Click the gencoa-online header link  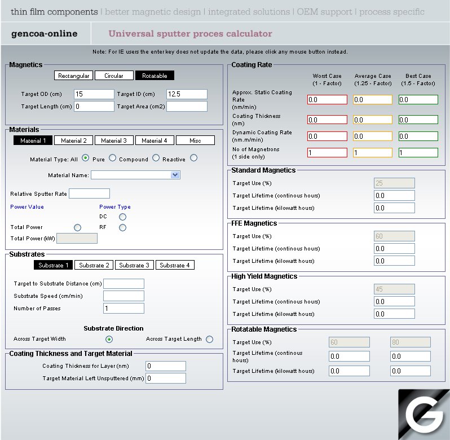(45, 34)
